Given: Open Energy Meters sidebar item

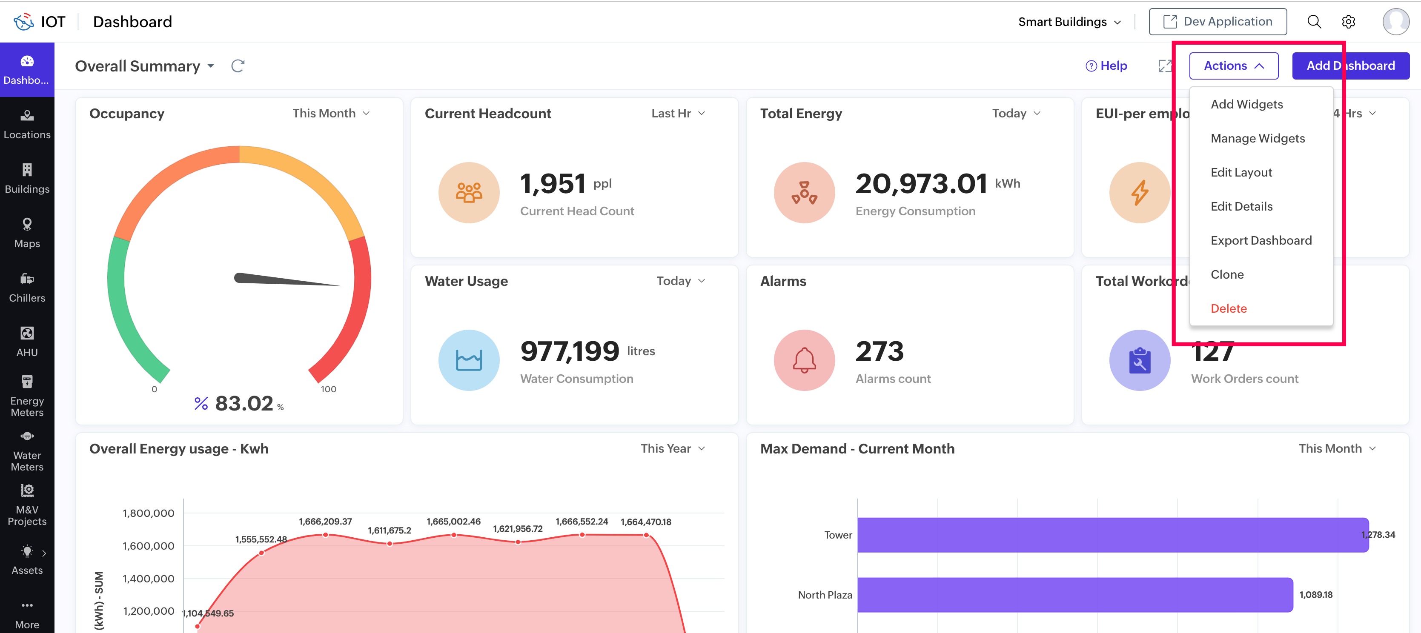Looking at the screenshot, I should click(26, 395).
